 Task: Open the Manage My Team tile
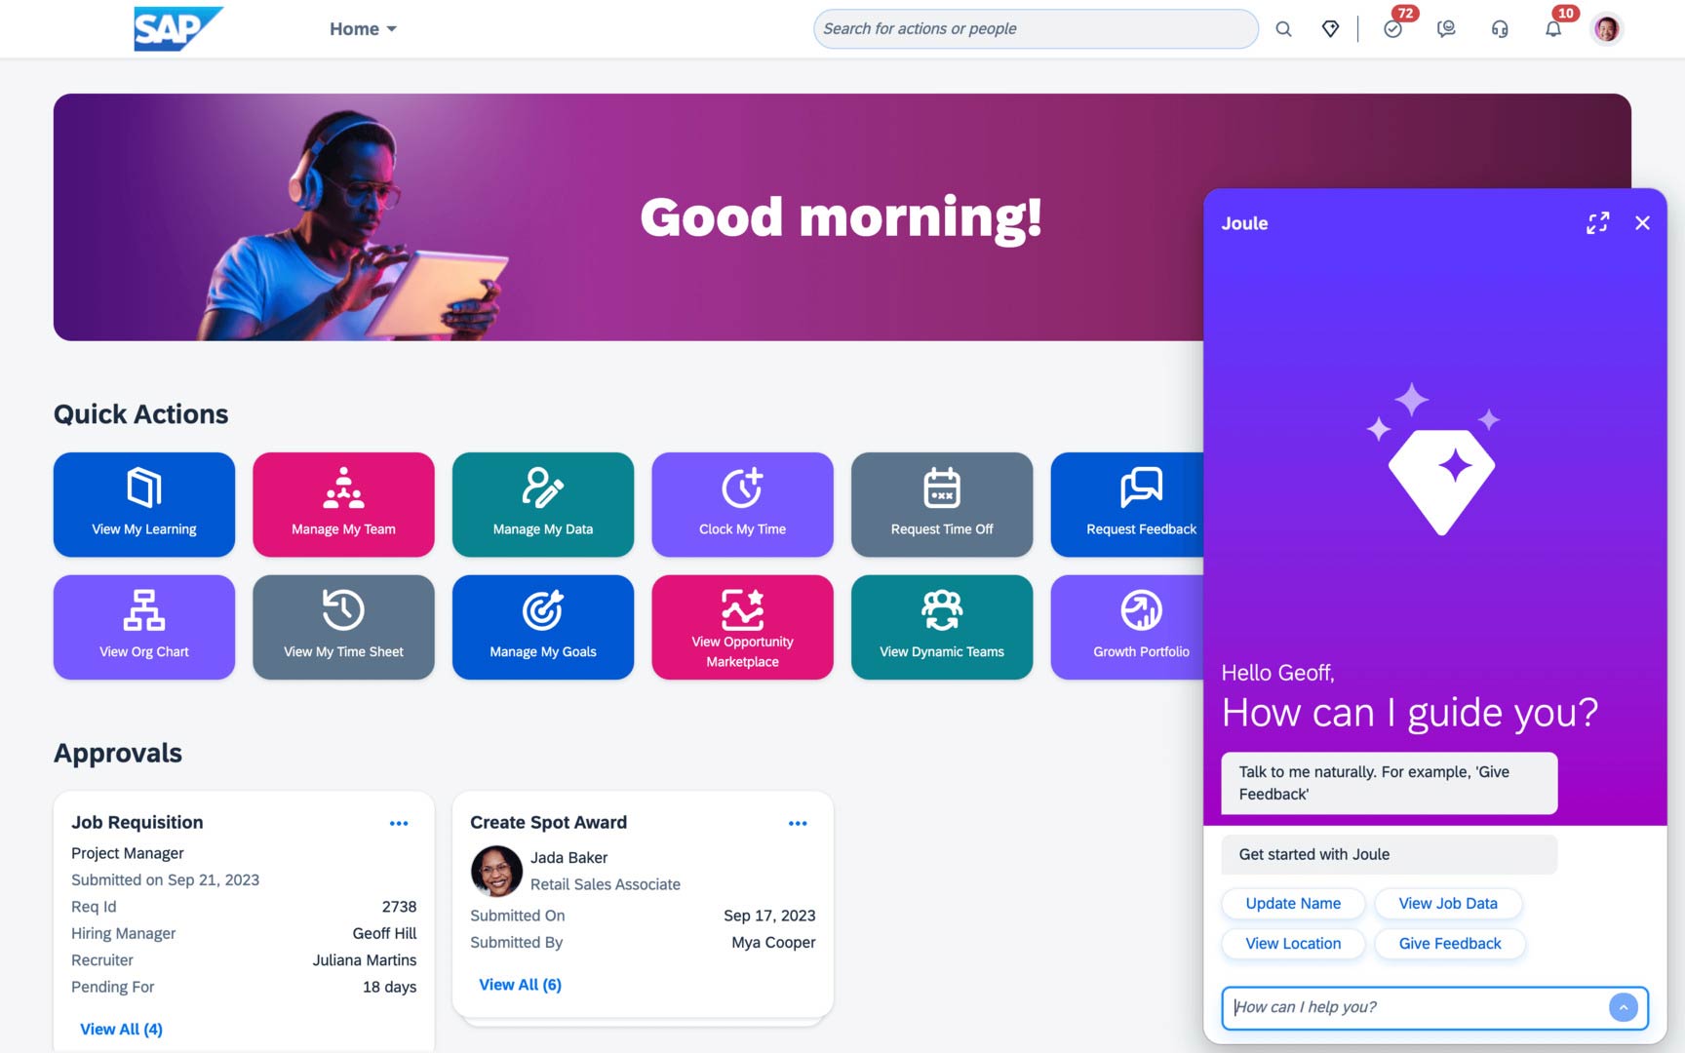343,504
